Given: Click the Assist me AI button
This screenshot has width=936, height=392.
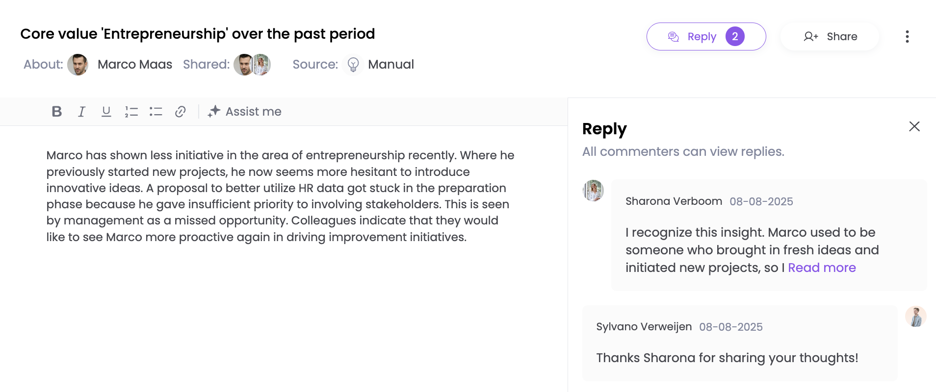Looking at the screenshot, I should 244,112.
